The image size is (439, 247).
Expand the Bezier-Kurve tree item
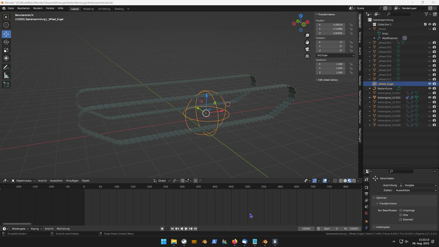click(x=370, y=88)
